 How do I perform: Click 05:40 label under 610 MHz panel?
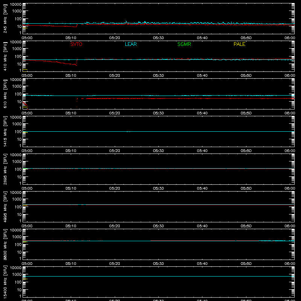tap(202, 113)
